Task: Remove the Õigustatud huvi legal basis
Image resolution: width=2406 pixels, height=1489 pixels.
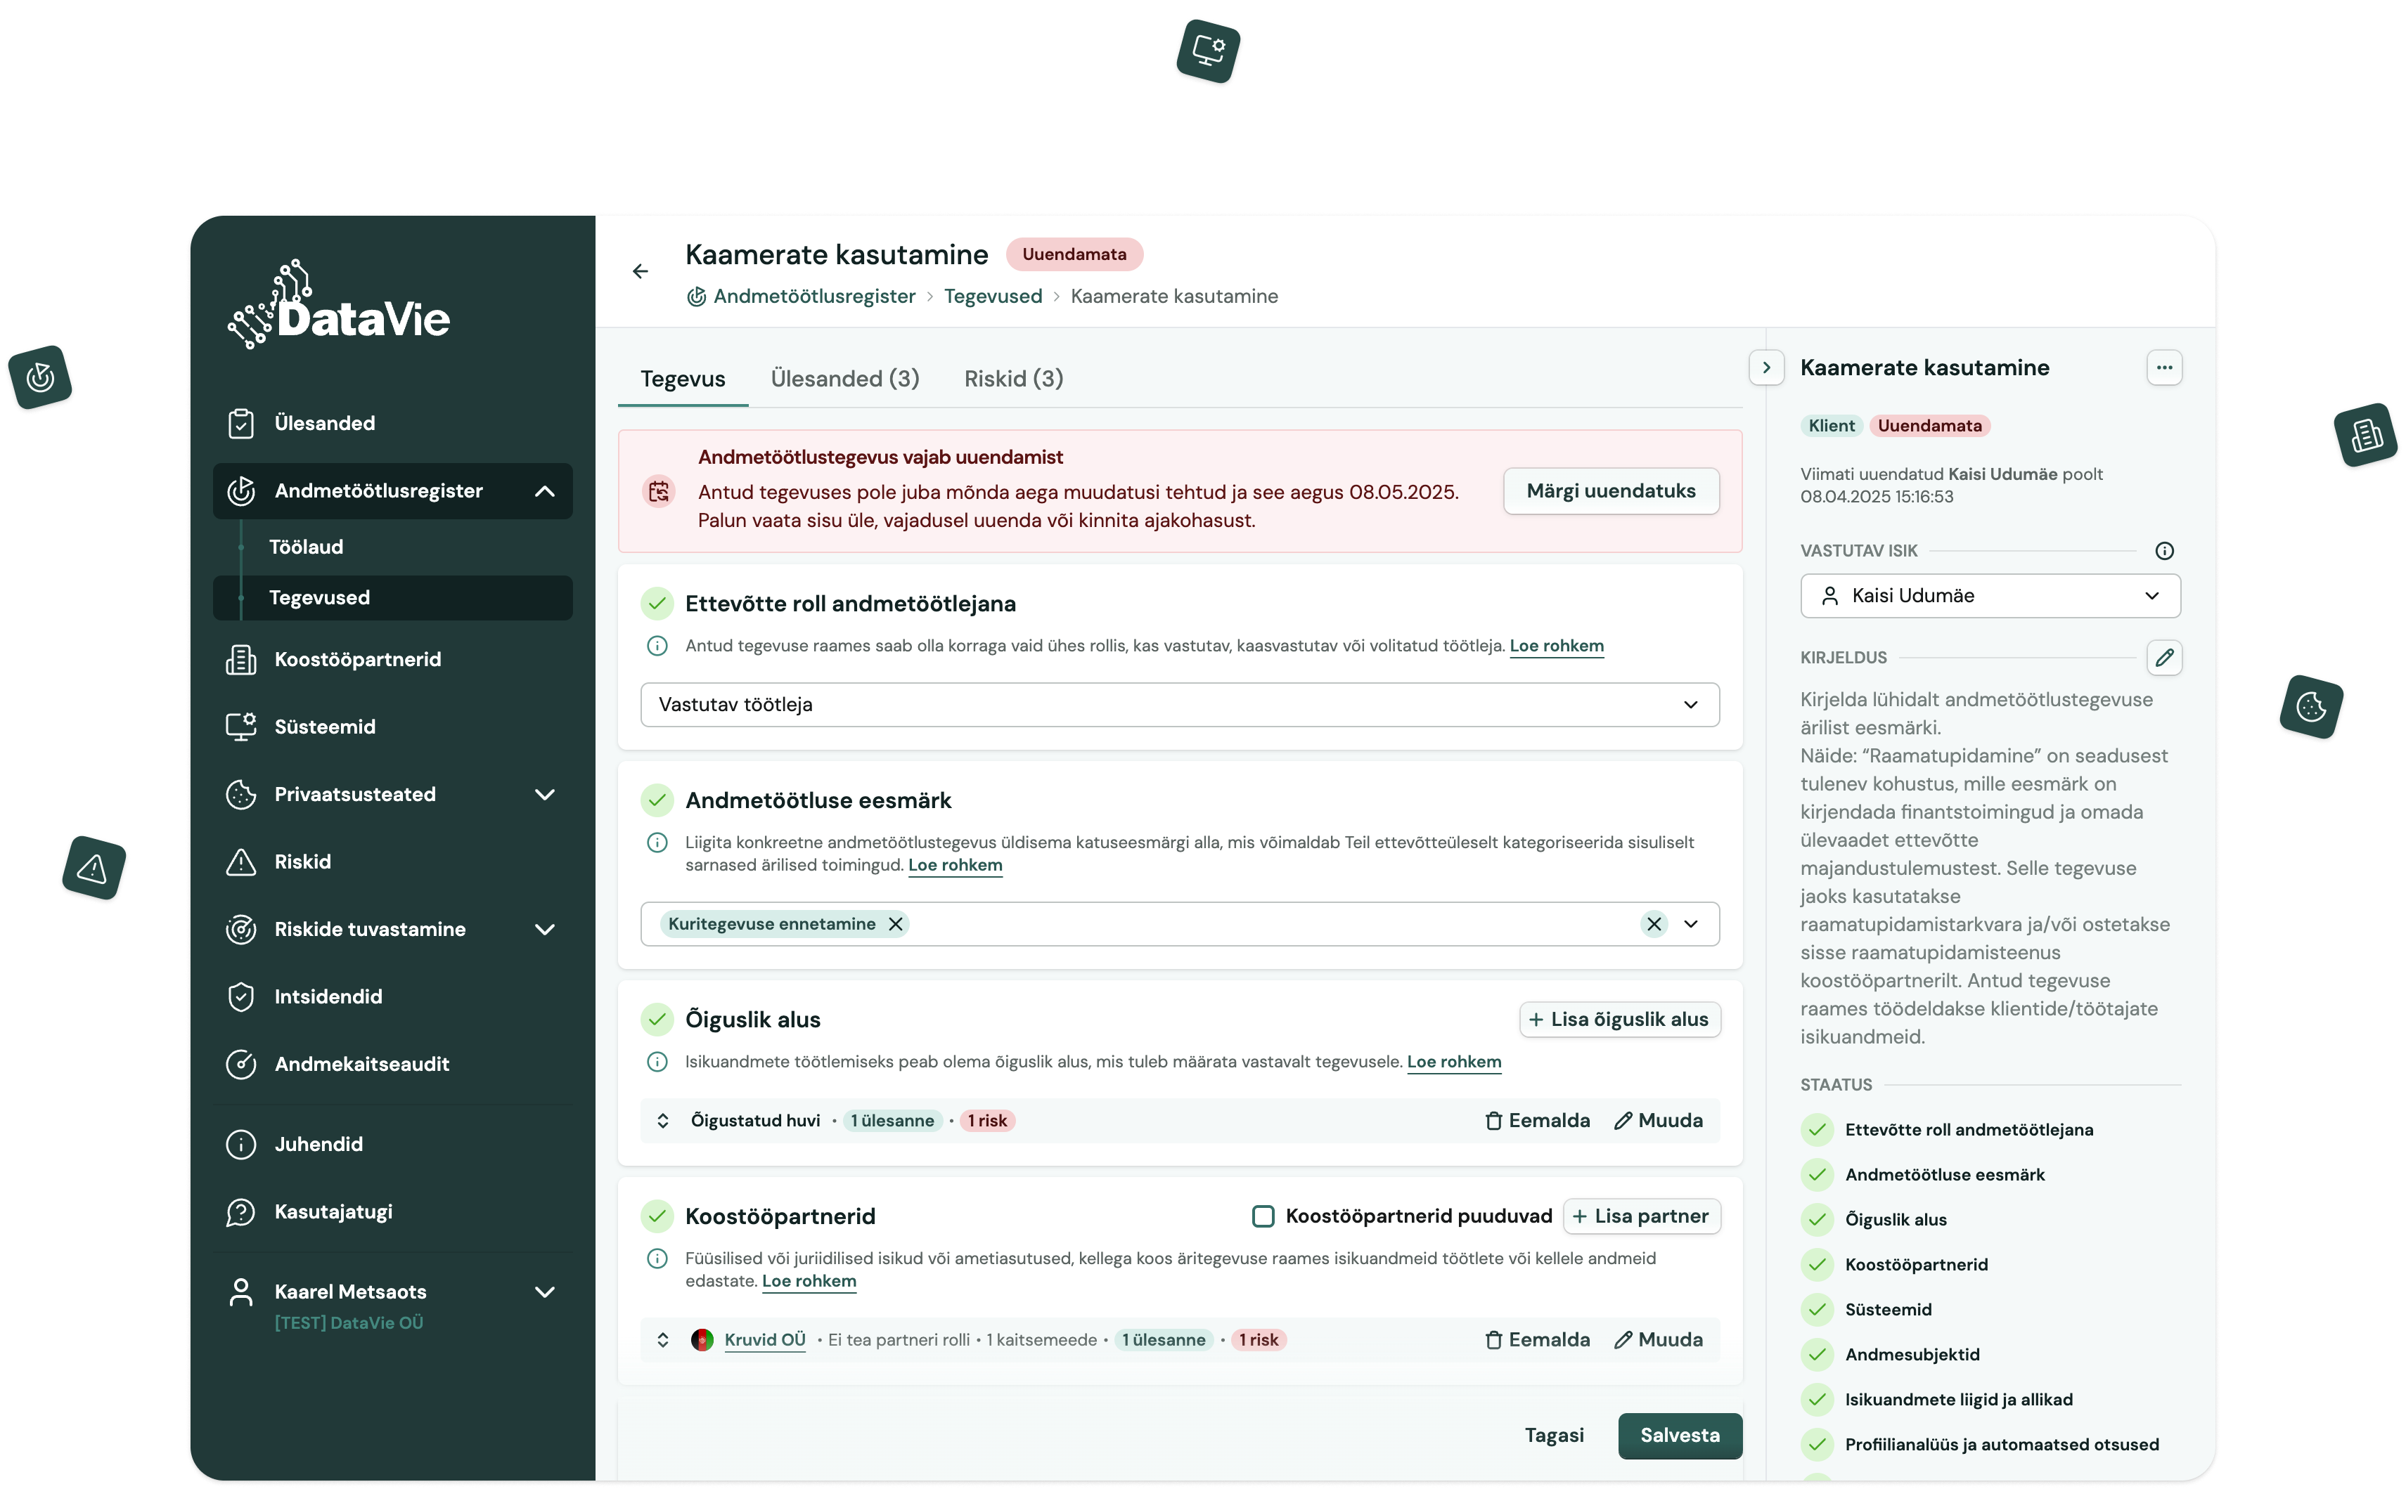Action: (x=1536, y=1121)
